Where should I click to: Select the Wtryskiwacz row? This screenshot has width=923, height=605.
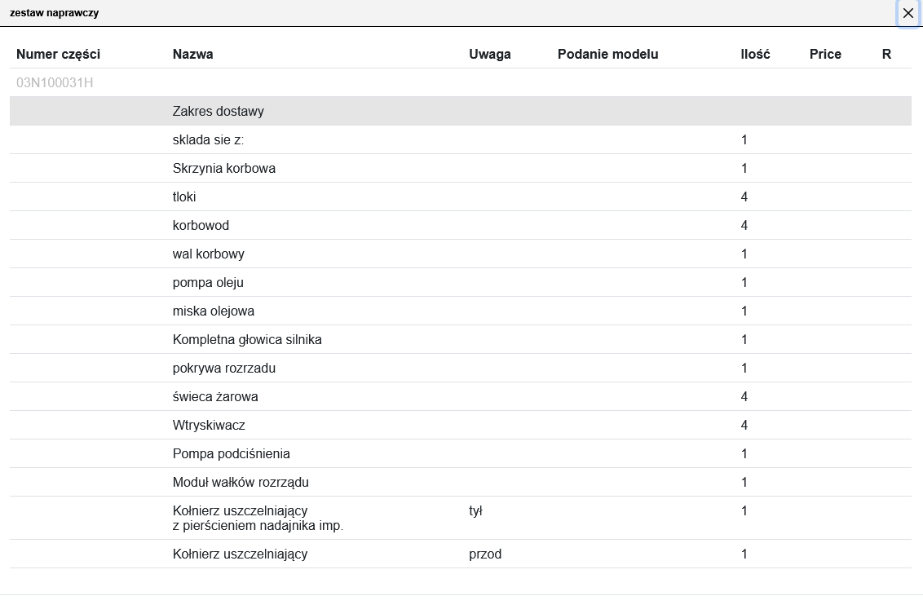pyautogui.click(x=209, y=426)
